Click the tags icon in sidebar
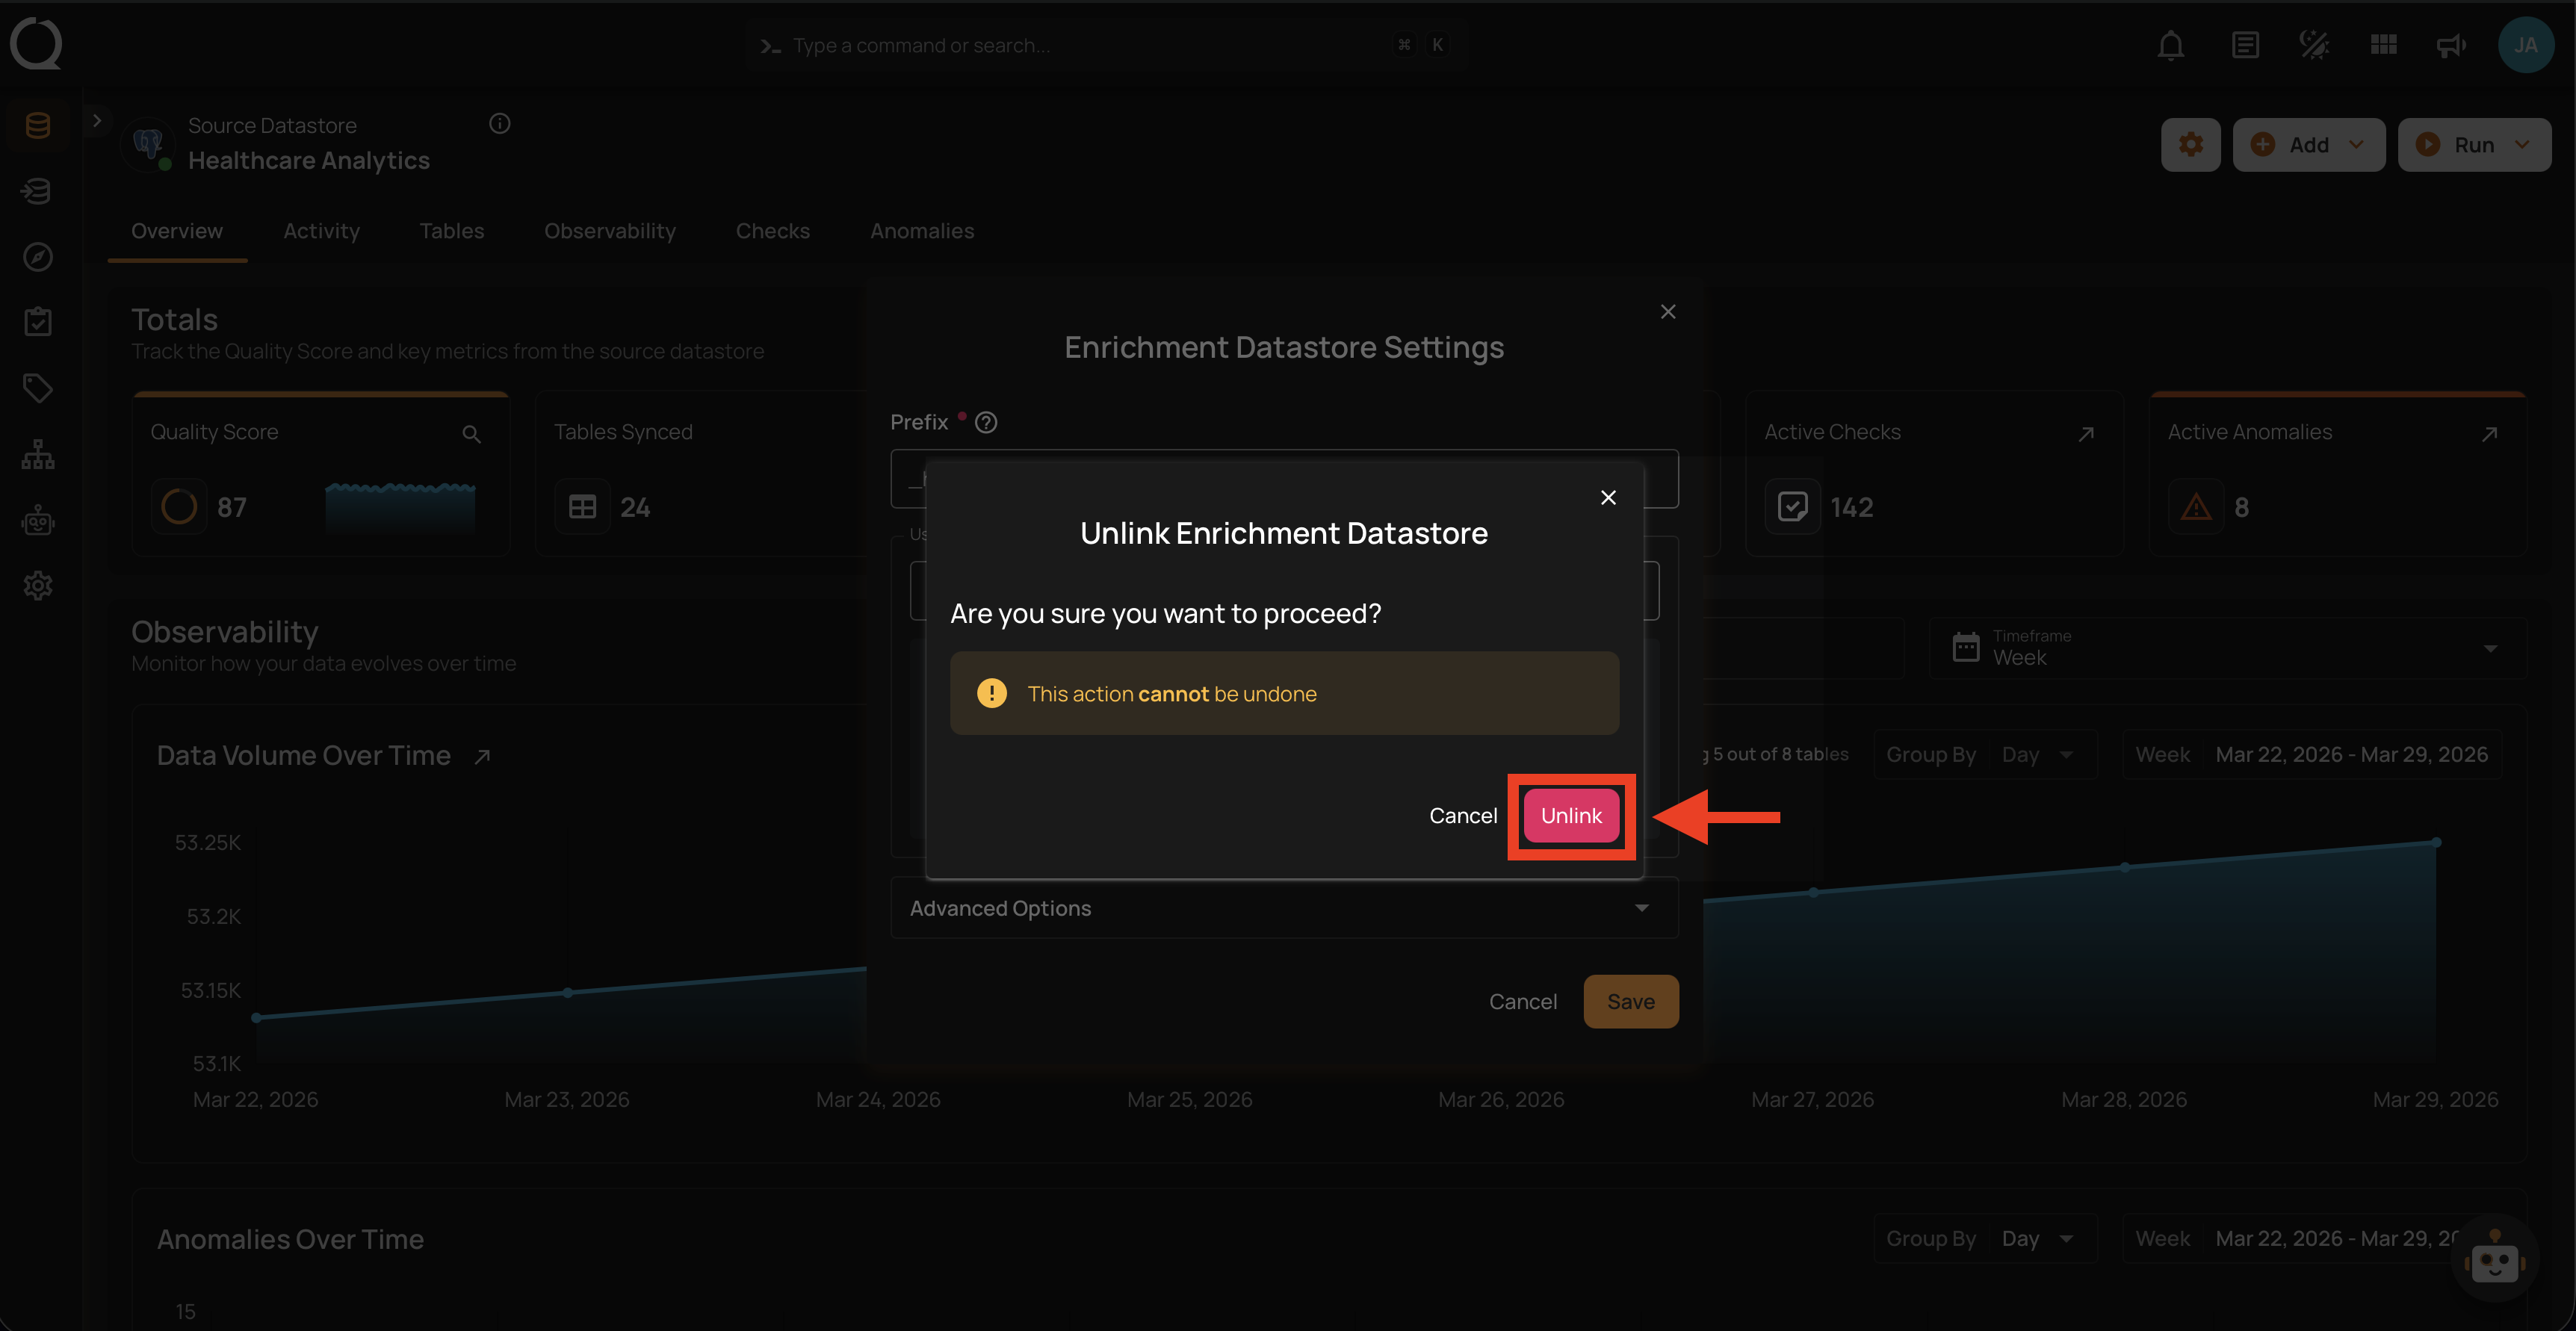This screenshot has height=1331, width=2576. (x=38, y=388)
